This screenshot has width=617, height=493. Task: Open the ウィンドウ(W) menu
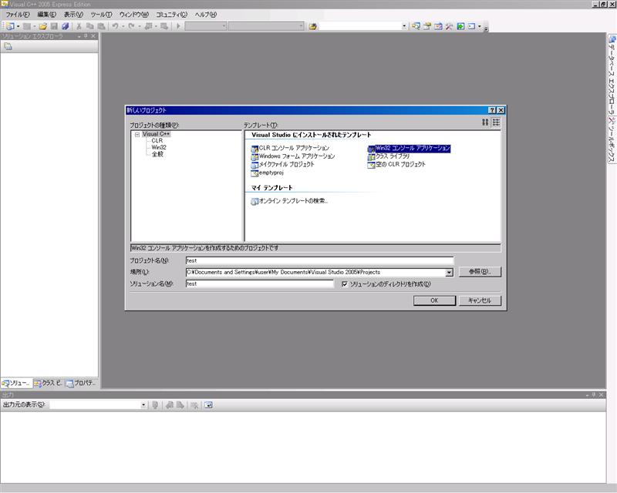pos(134,15)
